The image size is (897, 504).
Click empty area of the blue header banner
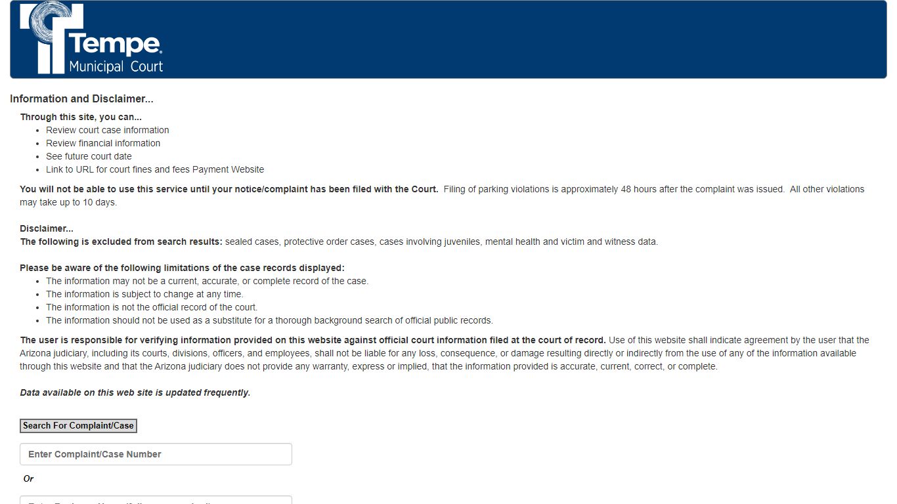(x=525, y=39)
